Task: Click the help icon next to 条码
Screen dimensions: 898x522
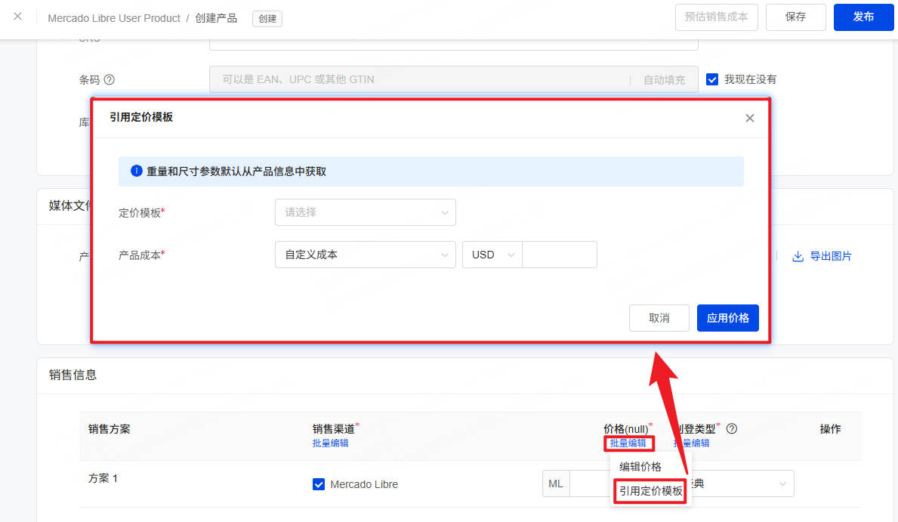Action: tap(110, 79)
